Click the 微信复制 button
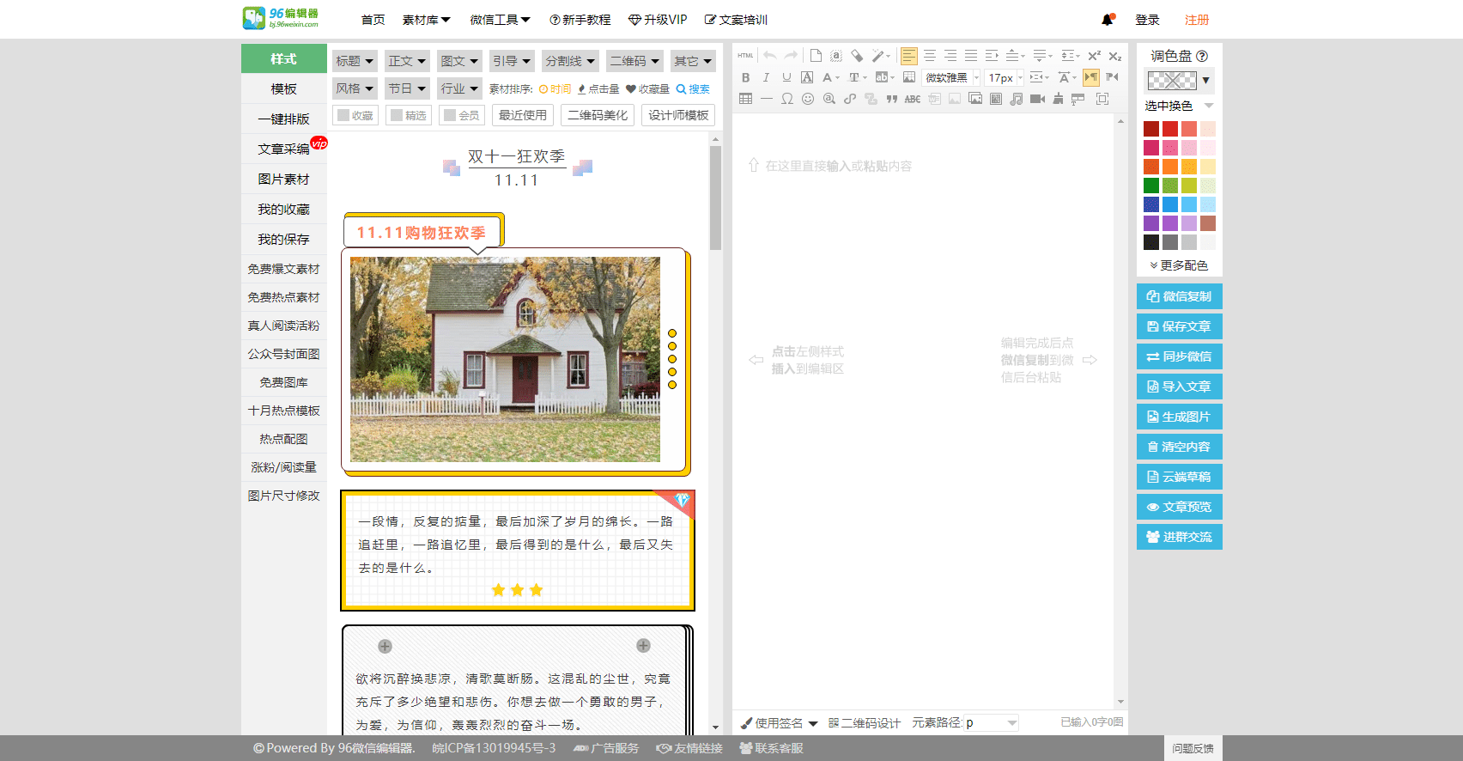Screen dimensions: 1463x761 (1179, 296)
